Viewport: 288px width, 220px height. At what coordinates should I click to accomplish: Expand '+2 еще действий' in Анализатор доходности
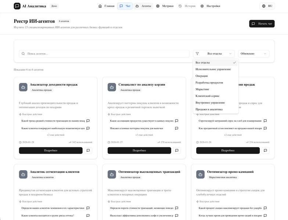click(x=55, y=135)
